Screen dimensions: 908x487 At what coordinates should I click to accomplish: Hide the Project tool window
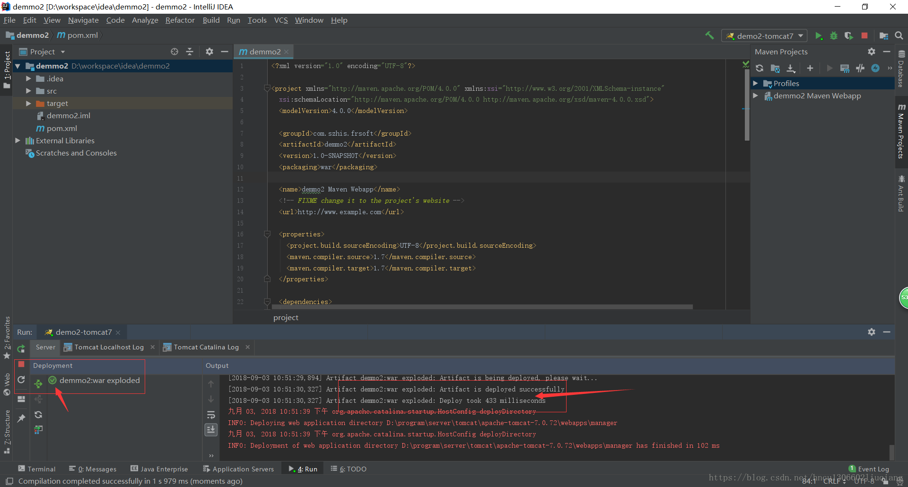pyautogui.click(x=225, y=52)
